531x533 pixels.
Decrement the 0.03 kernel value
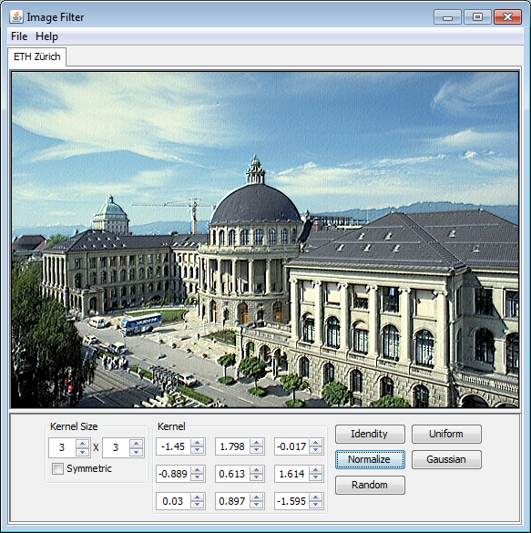(197, 506)
